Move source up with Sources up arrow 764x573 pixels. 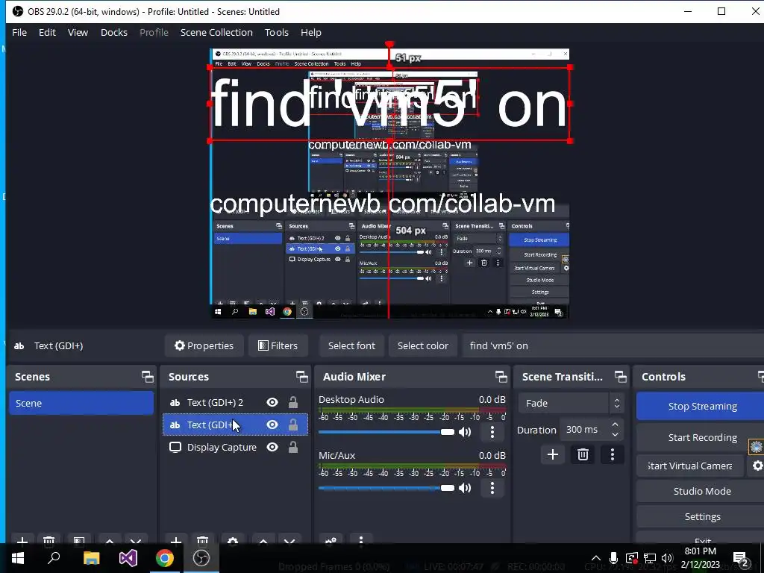tap(263, 540)
